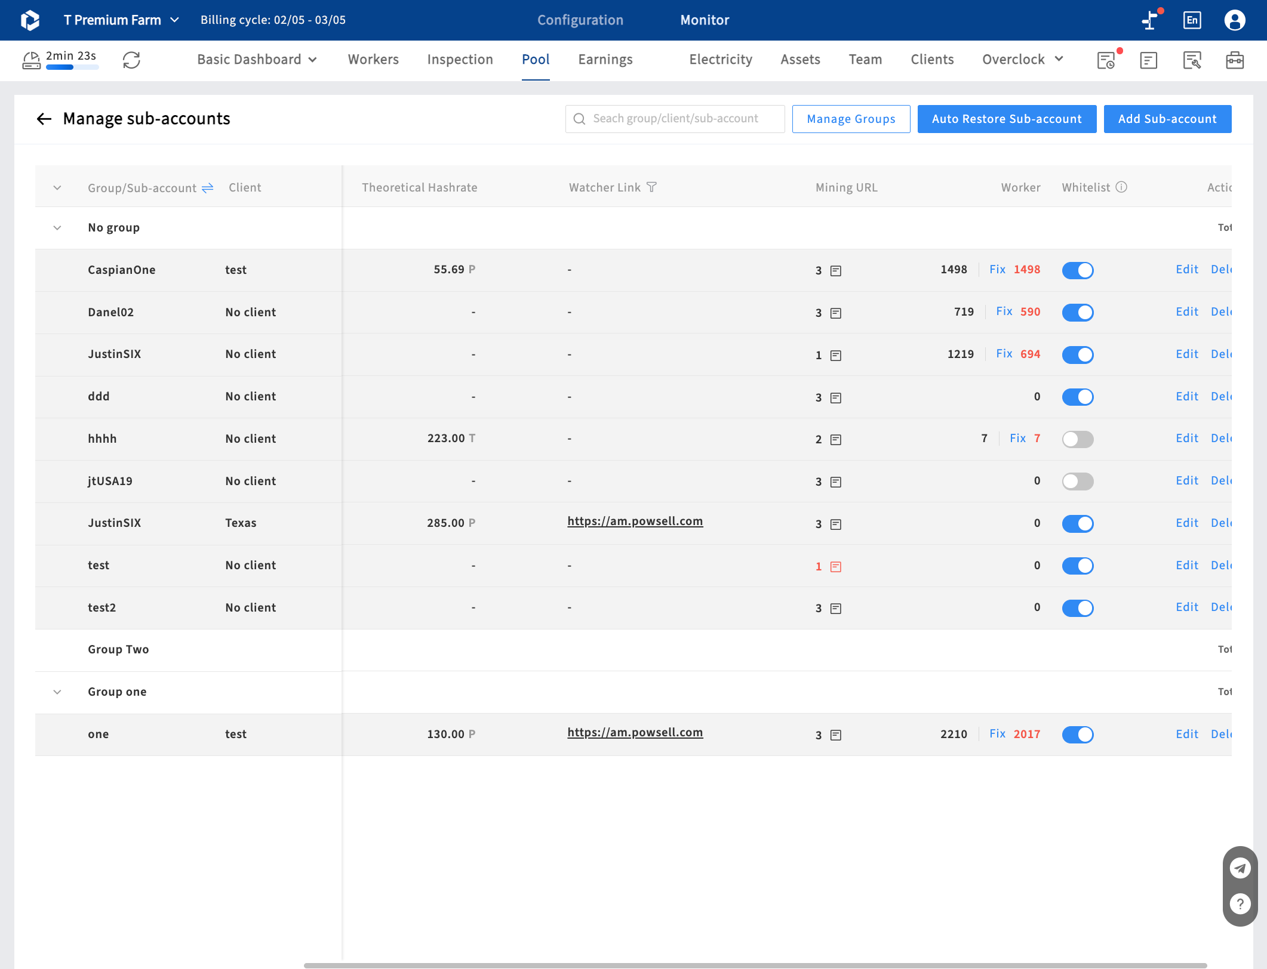Open watcher link for JustinSIX Texas
This screenshot has width=1267, height=969.
coord(635,521)
